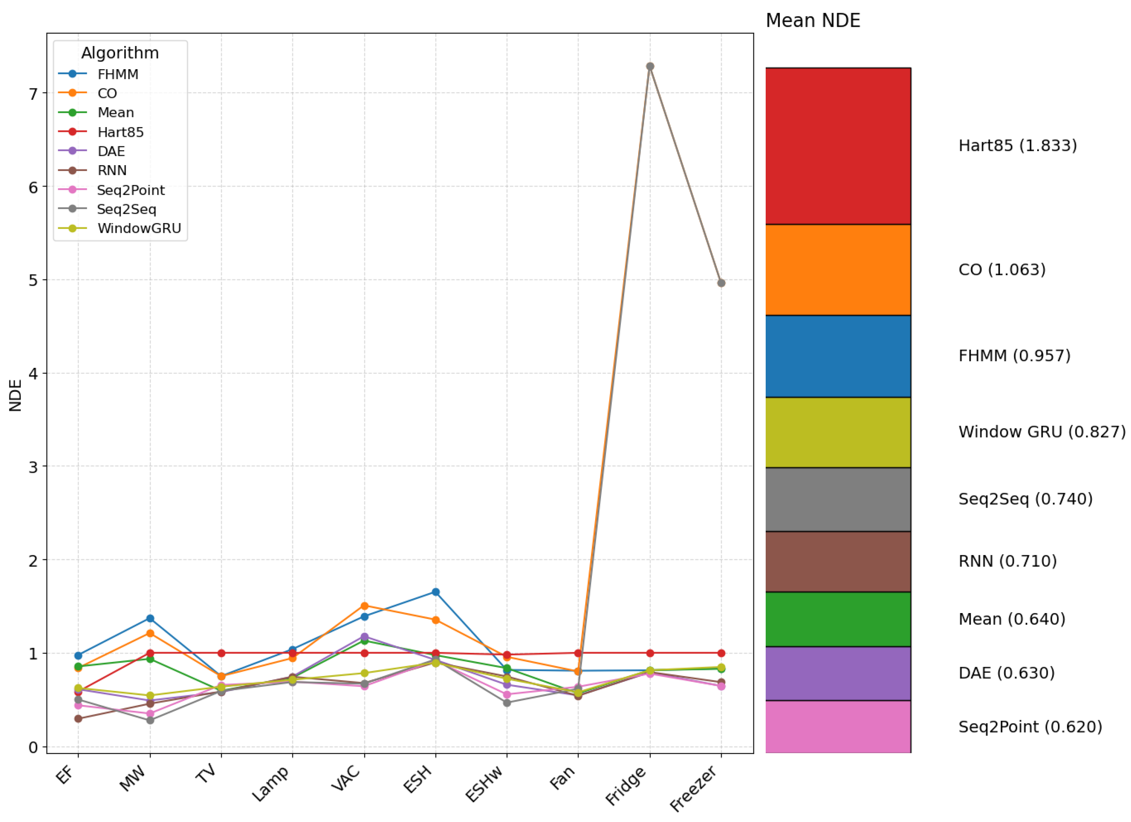Click the WindowGRU legend entry

pyautogui.click(x=139, y=228)
